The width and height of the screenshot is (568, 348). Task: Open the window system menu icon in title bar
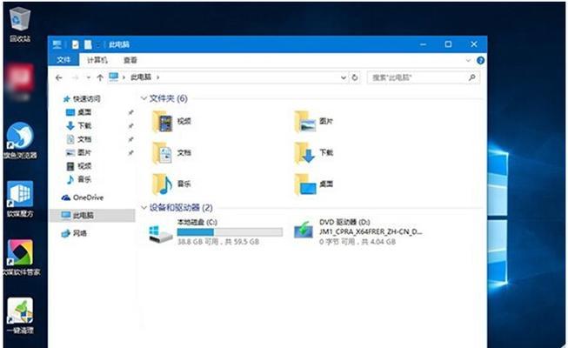click(57, 44)
